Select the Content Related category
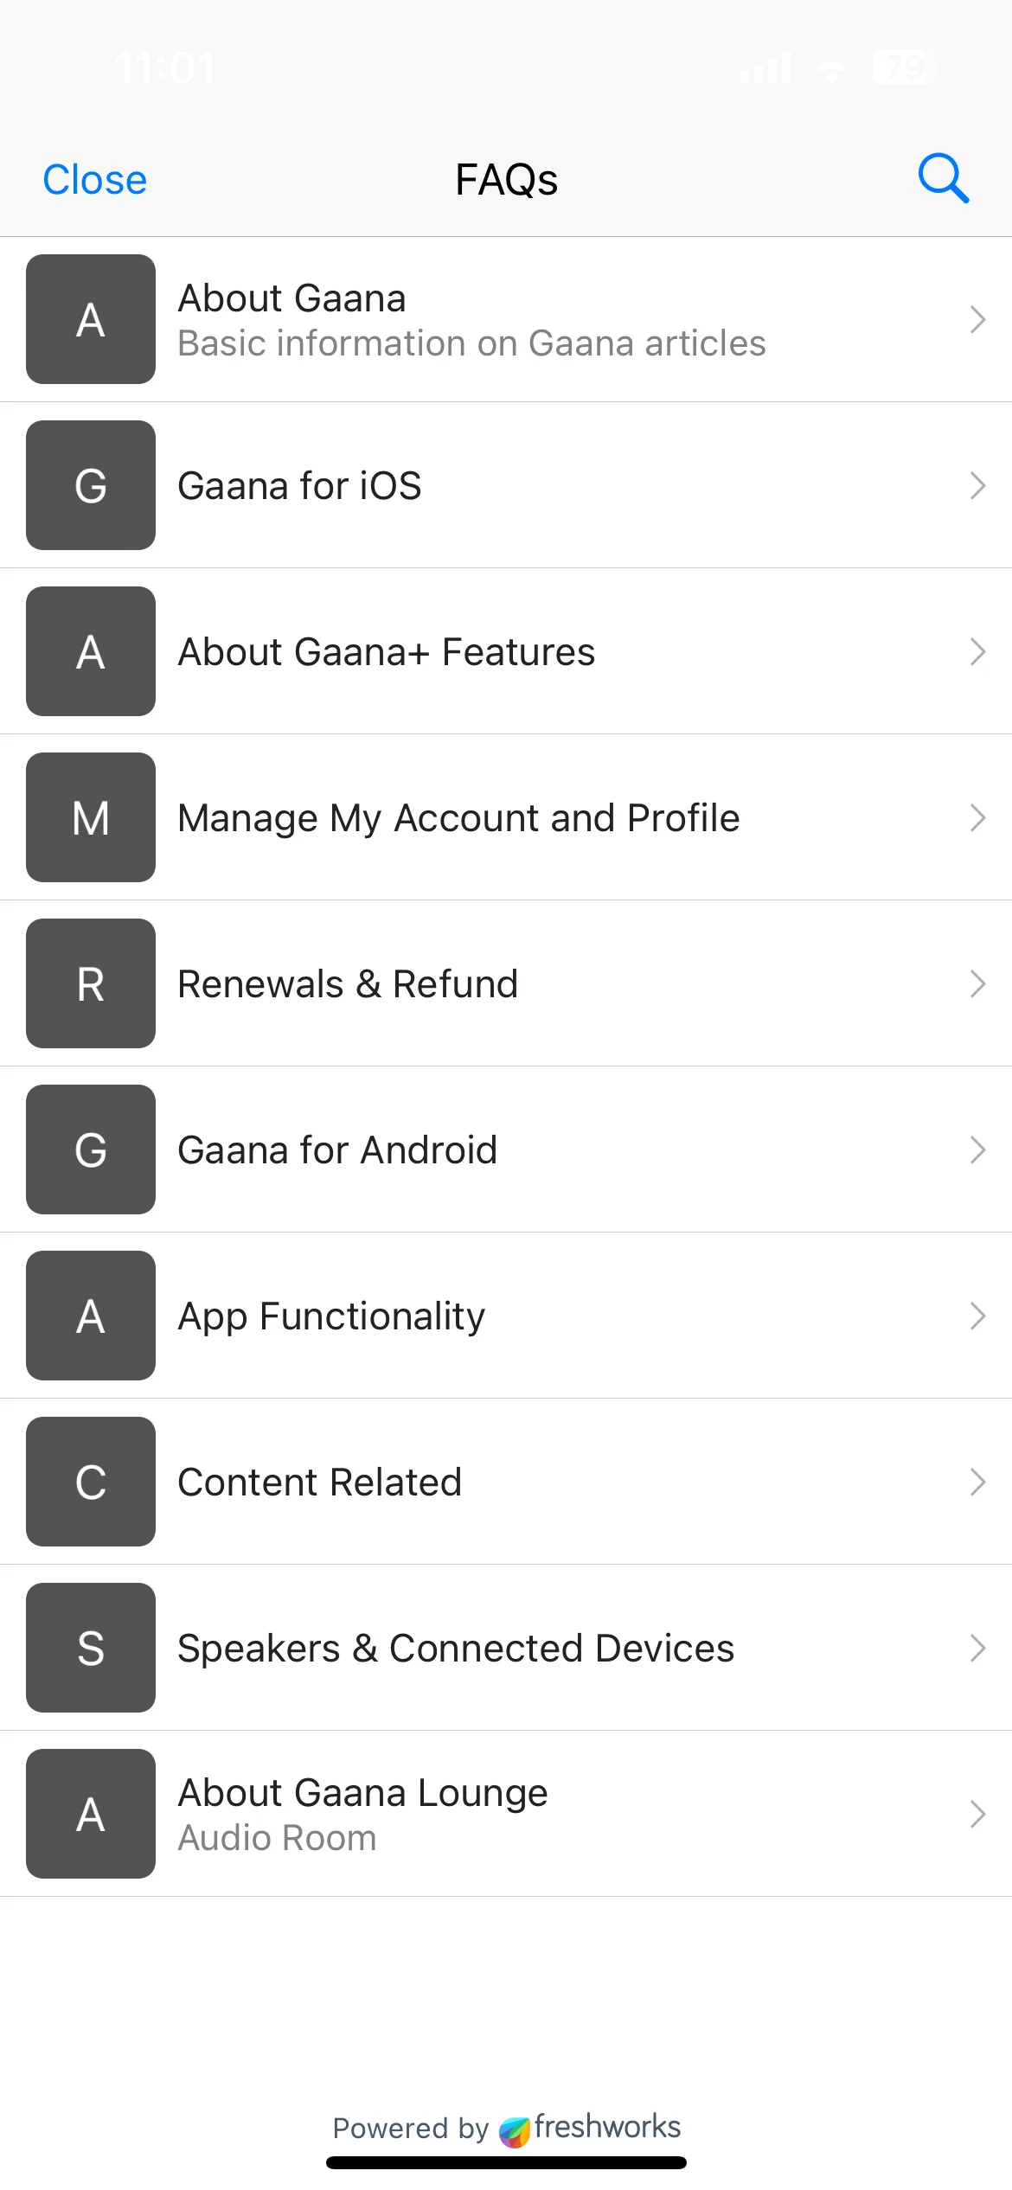This screenshot has height=2190, width=1012. (x=506, y=1482)
